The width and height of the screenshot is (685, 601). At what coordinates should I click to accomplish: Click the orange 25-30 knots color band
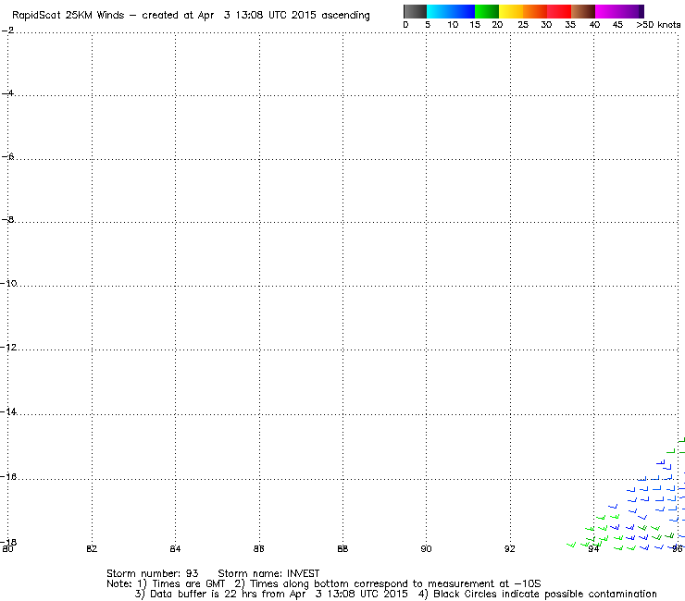point(535,11)
